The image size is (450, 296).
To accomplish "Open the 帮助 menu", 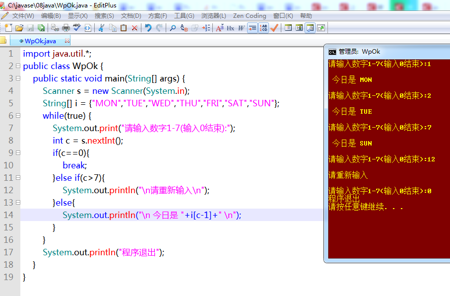I will 306,16.
